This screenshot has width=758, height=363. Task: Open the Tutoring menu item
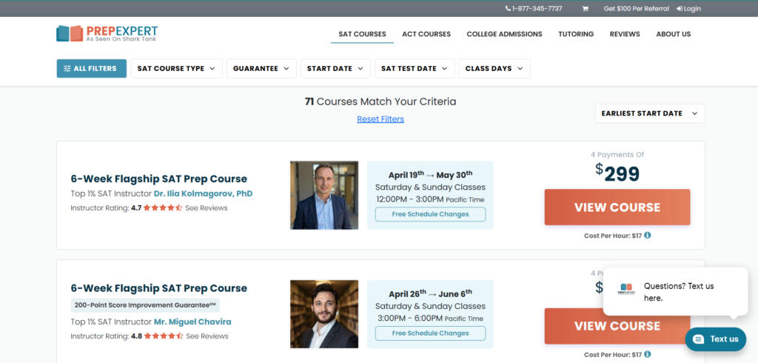coord(576,34)
